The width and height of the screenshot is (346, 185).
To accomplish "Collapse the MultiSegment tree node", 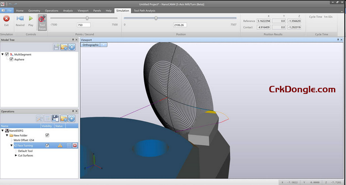I will (x=3, y=54).
